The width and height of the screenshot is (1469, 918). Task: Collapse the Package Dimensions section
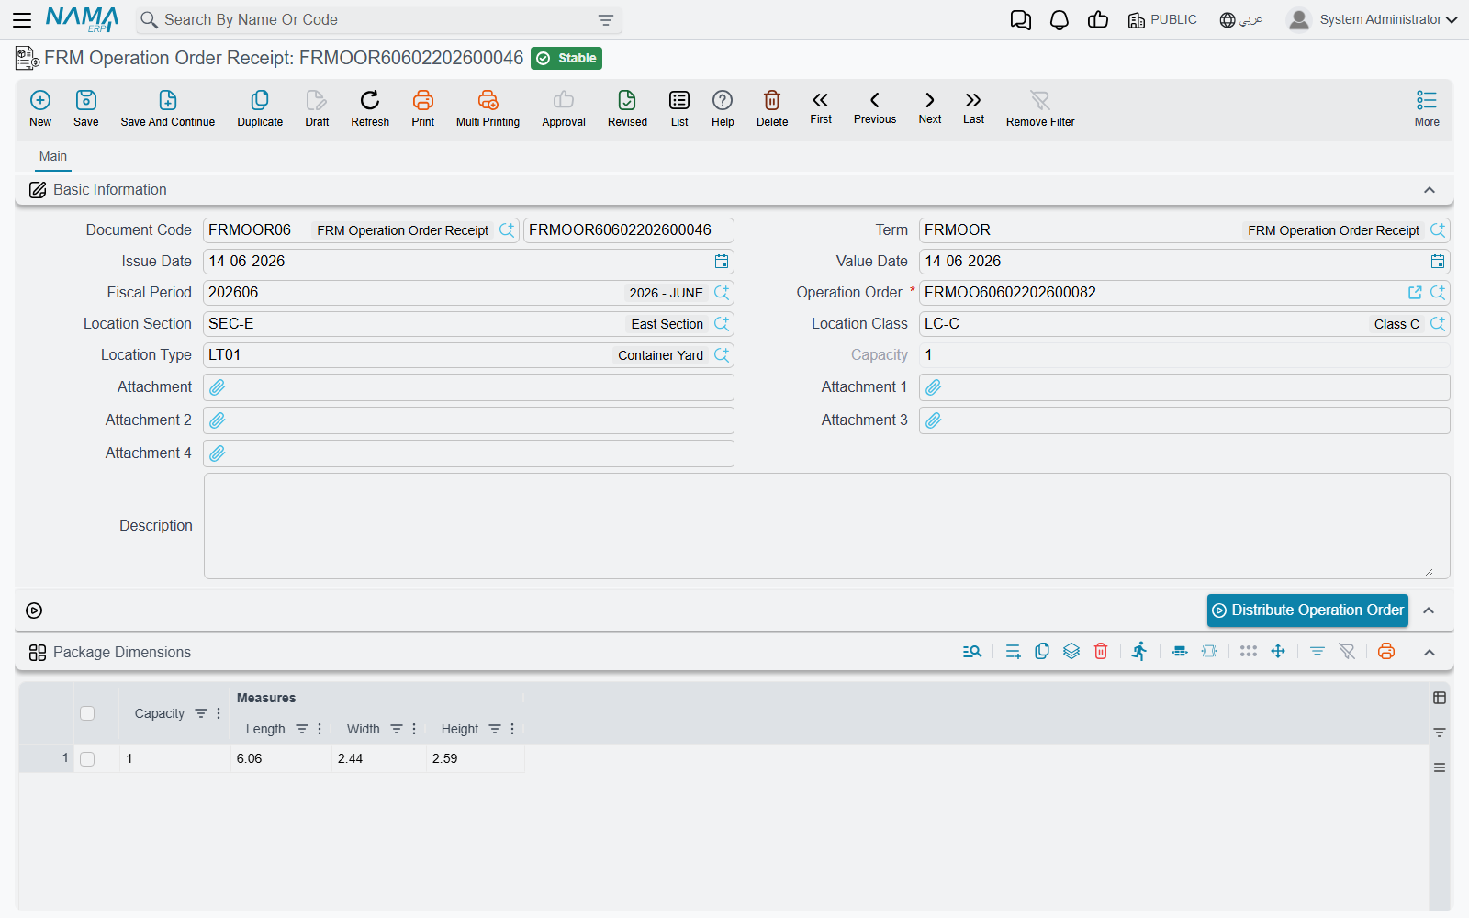point(1430,652)
